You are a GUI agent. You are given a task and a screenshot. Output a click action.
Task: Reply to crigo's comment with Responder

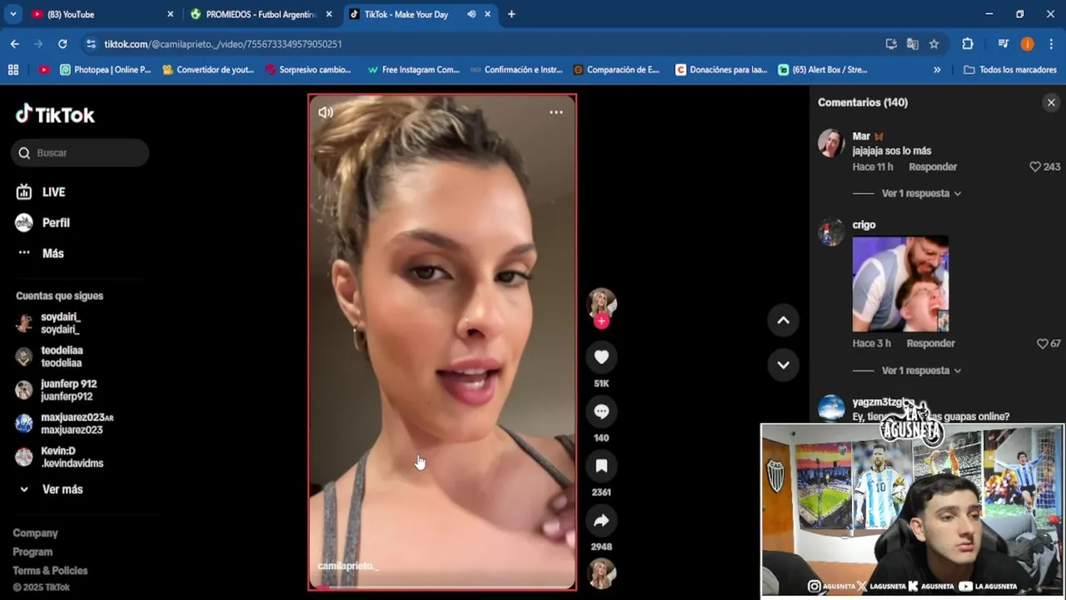[x=930, y=343]
